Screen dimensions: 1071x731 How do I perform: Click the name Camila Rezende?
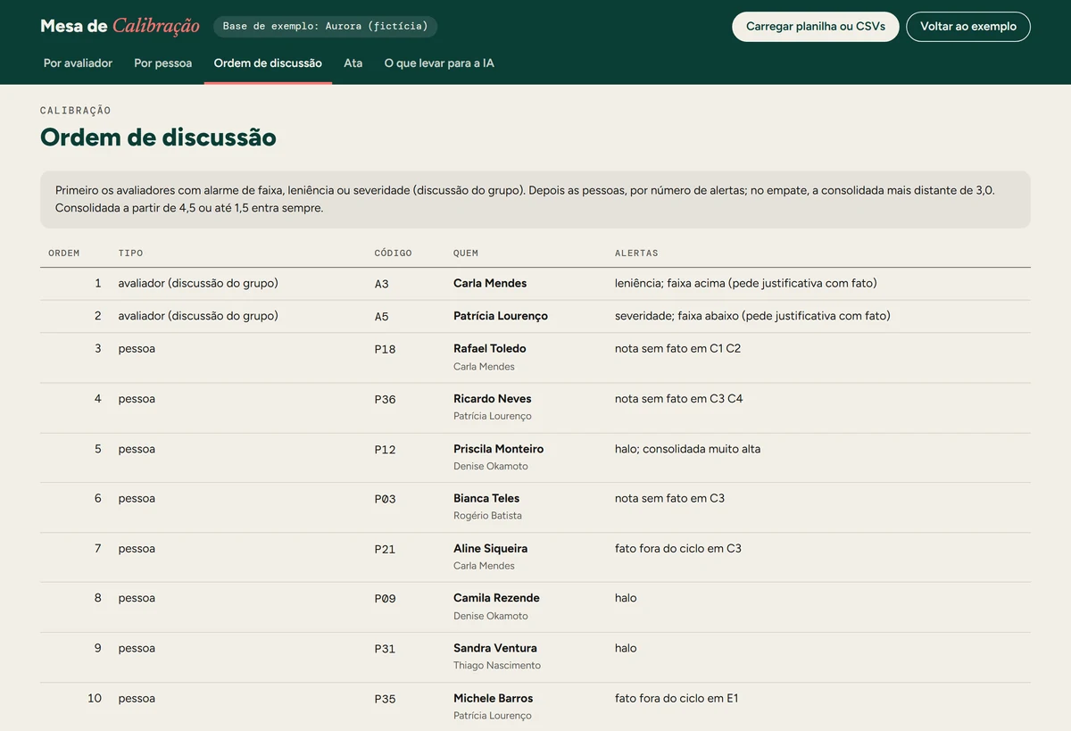[x=496, y=598]
